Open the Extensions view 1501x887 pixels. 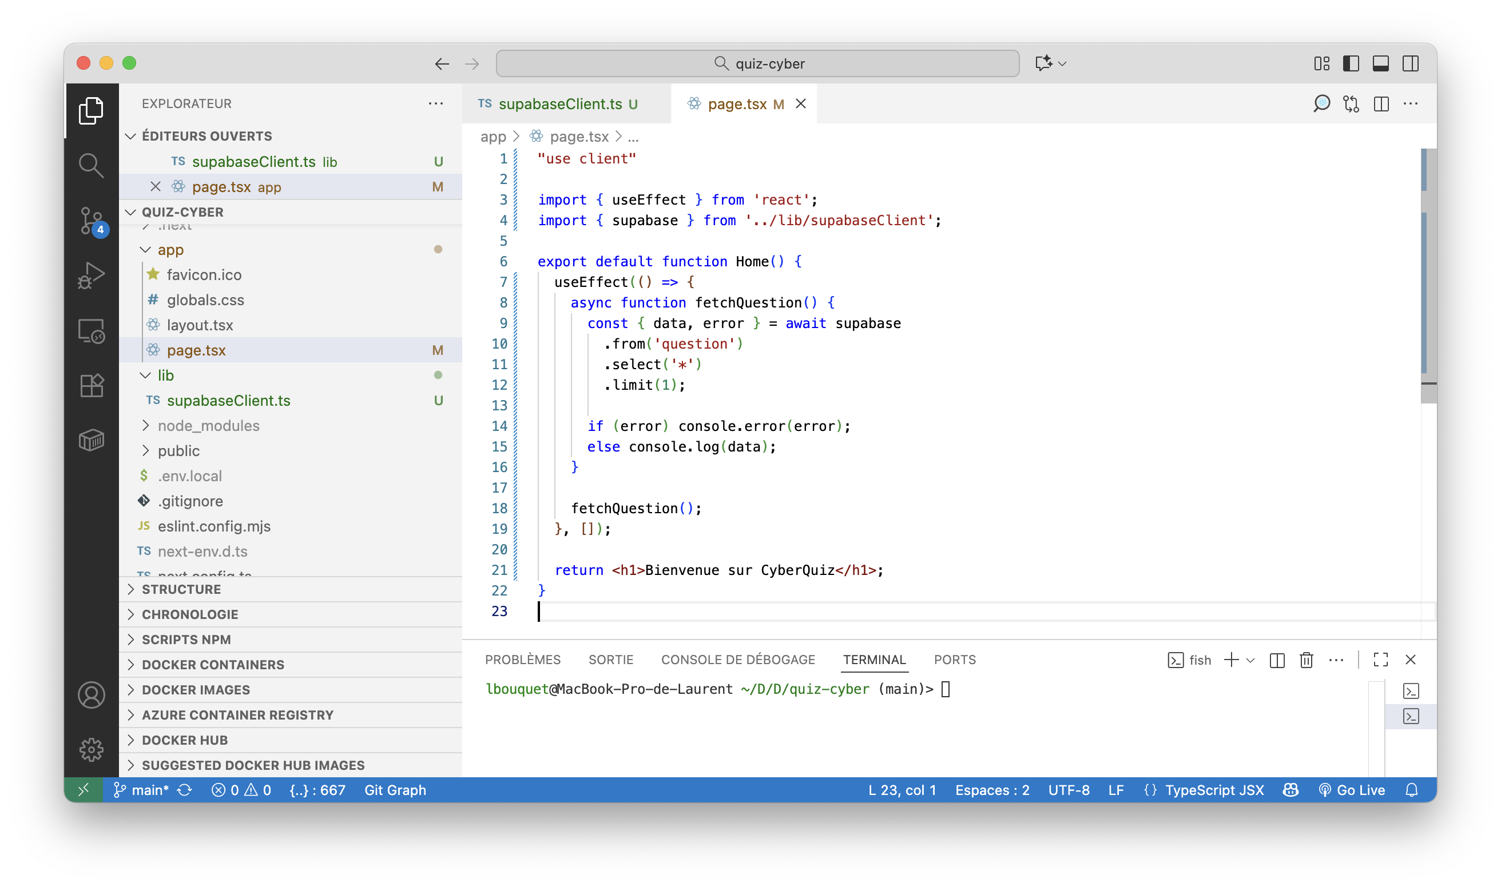pyautogui.click(x=91, y=386)
